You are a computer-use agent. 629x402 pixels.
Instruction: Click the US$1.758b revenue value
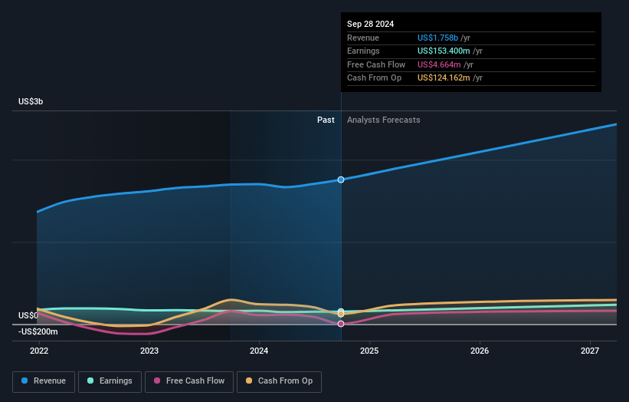437,38
